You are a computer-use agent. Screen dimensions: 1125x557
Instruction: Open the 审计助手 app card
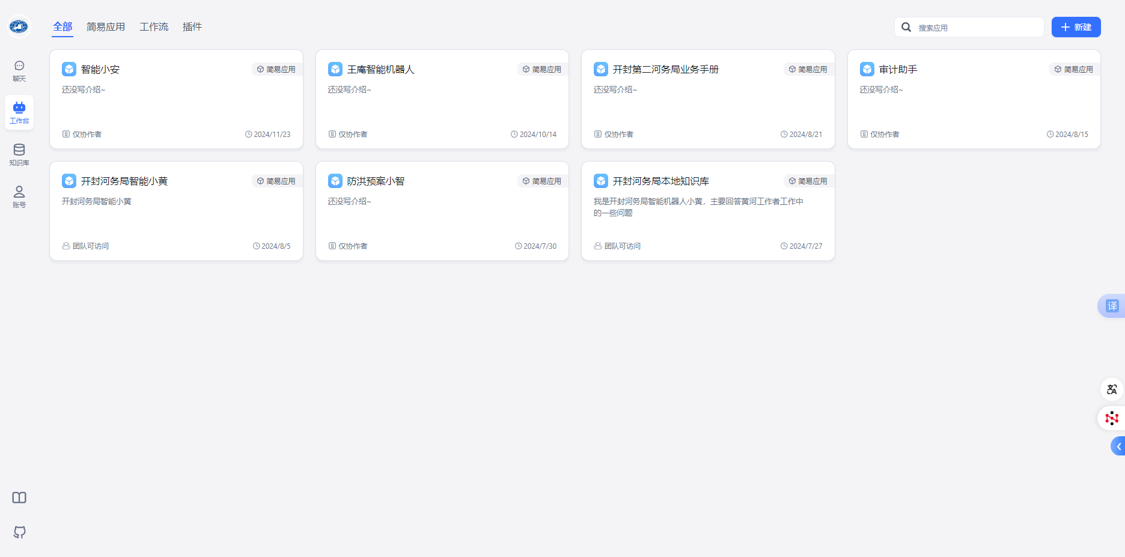click(x=974, y=99)
